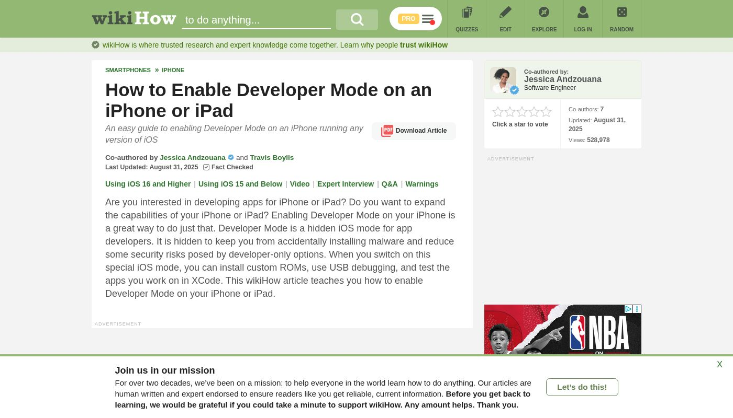This screenshot has width=733, height=418.
Task: Open Jessica Andzouana's profile photo
Action: coord(503,80)
